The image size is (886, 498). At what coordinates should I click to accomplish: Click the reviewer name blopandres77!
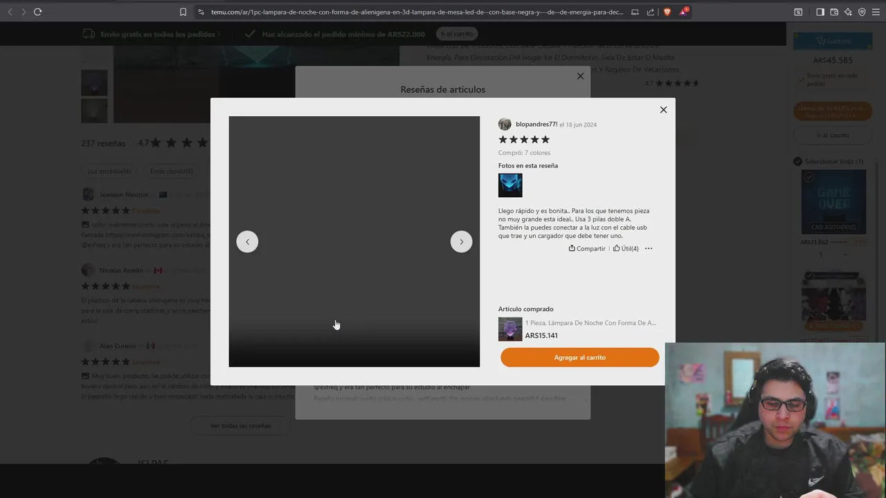[536, 124]
